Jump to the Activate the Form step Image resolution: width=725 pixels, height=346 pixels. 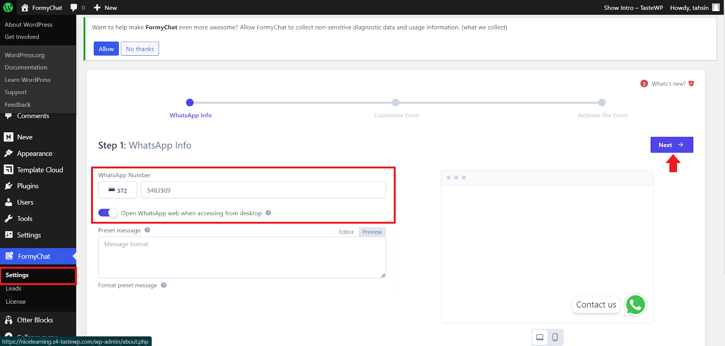click(x=602, y=102)
